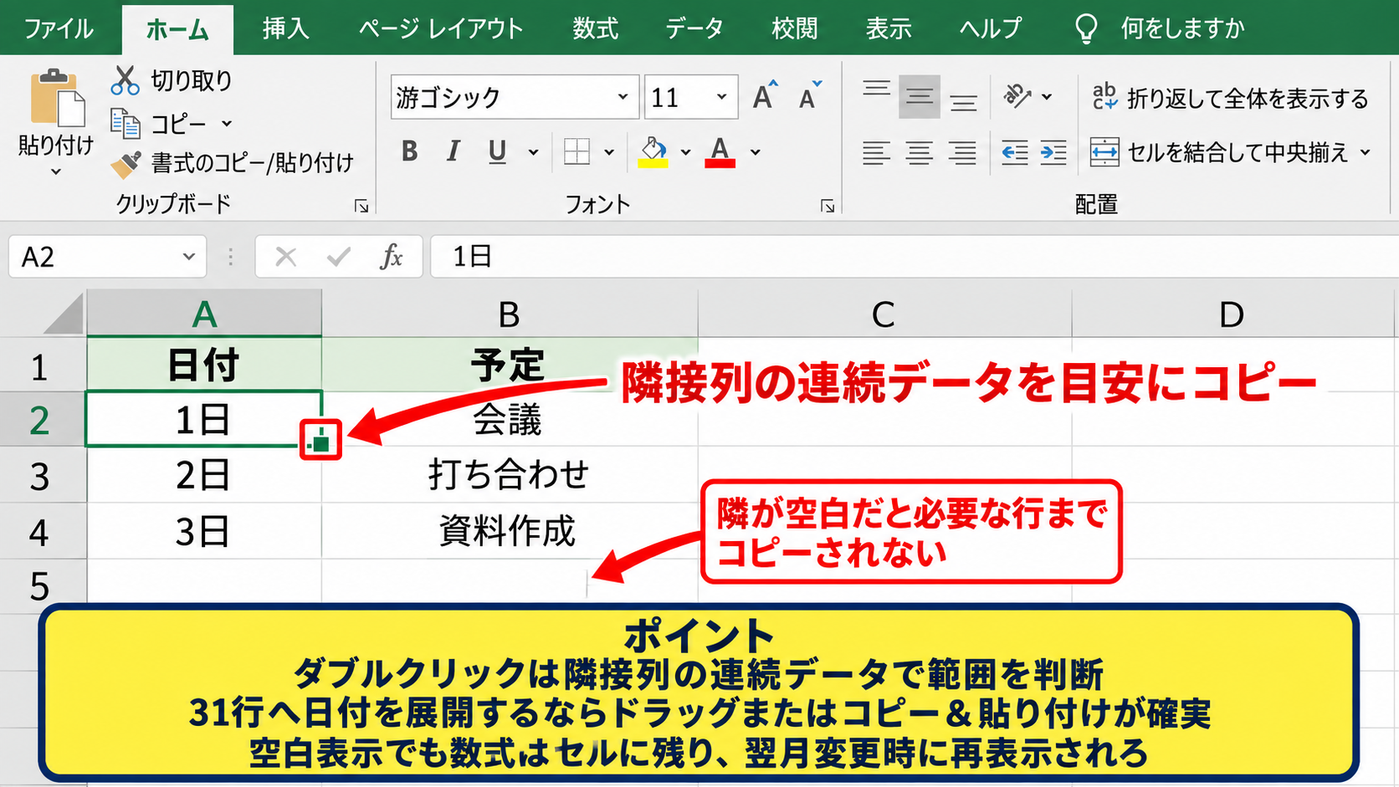
Task: Click the lightbulb Tell Me icon
Action: click(1086, 28)
